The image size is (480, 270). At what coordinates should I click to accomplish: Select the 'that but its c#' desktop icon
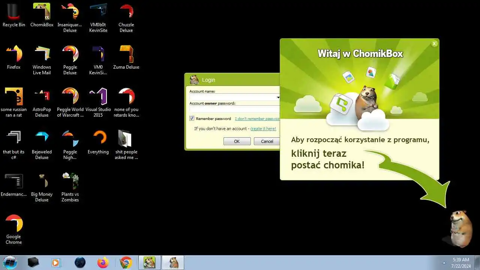(x=14, y=145)
